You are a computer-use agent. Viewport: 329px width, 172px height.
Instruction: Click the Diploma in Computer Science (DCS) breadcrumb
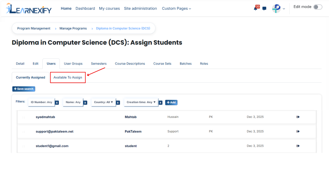pyautogui.click(x=123, y=29)
